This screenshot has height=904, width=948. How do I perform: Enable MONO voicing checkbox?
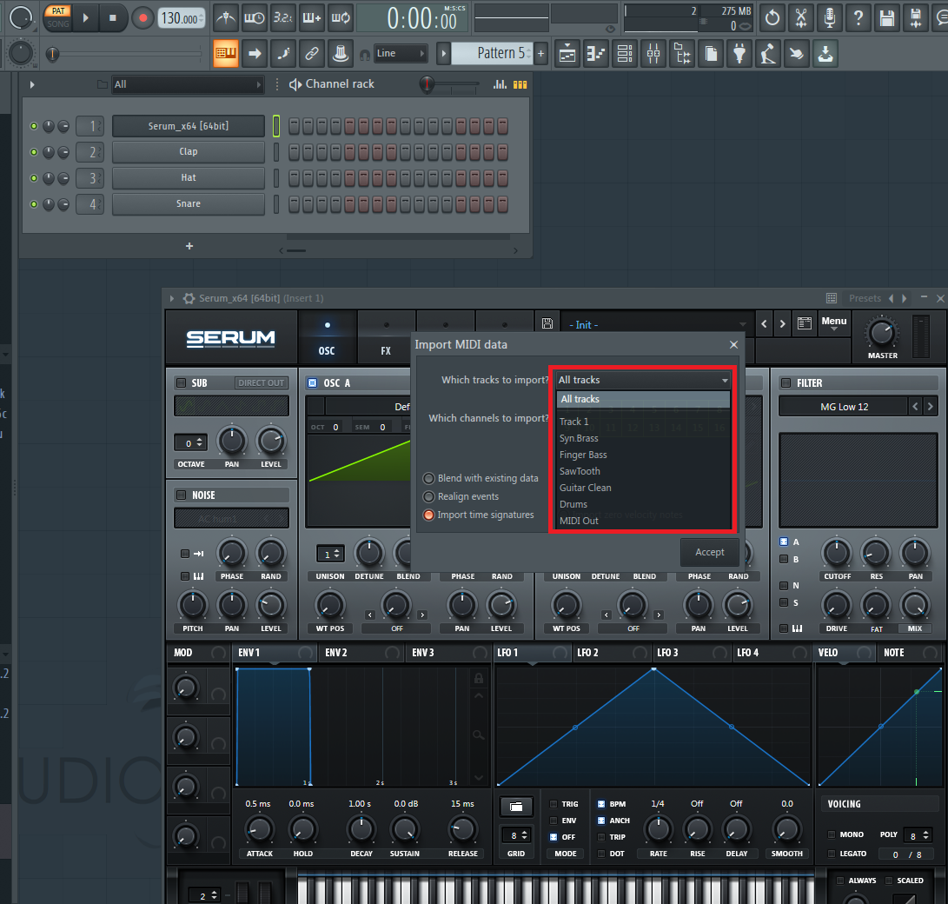832,834
